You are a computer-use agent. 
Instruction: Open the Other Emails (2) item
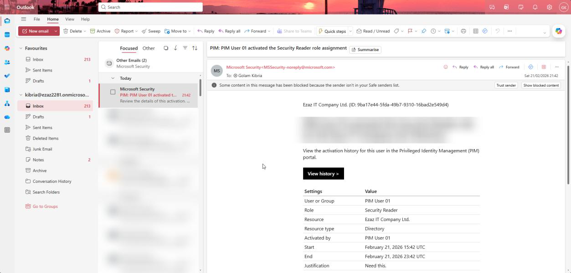click(149, 63)
